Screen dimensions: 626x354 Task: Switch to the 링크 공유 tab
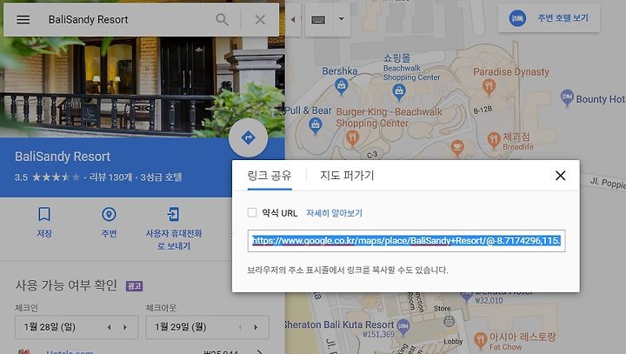(270, 176)
